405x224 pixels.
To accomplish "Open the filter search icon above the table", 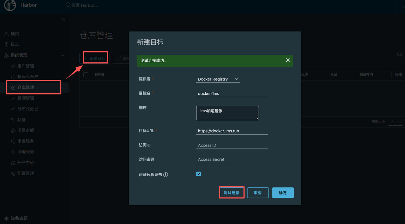I will click(x=400, y=54).
